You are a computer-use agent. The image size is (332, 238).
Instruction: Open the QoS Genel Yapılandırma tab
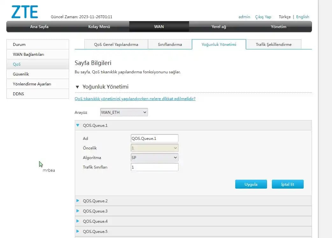pyautogui.click(x=116, y=44)
